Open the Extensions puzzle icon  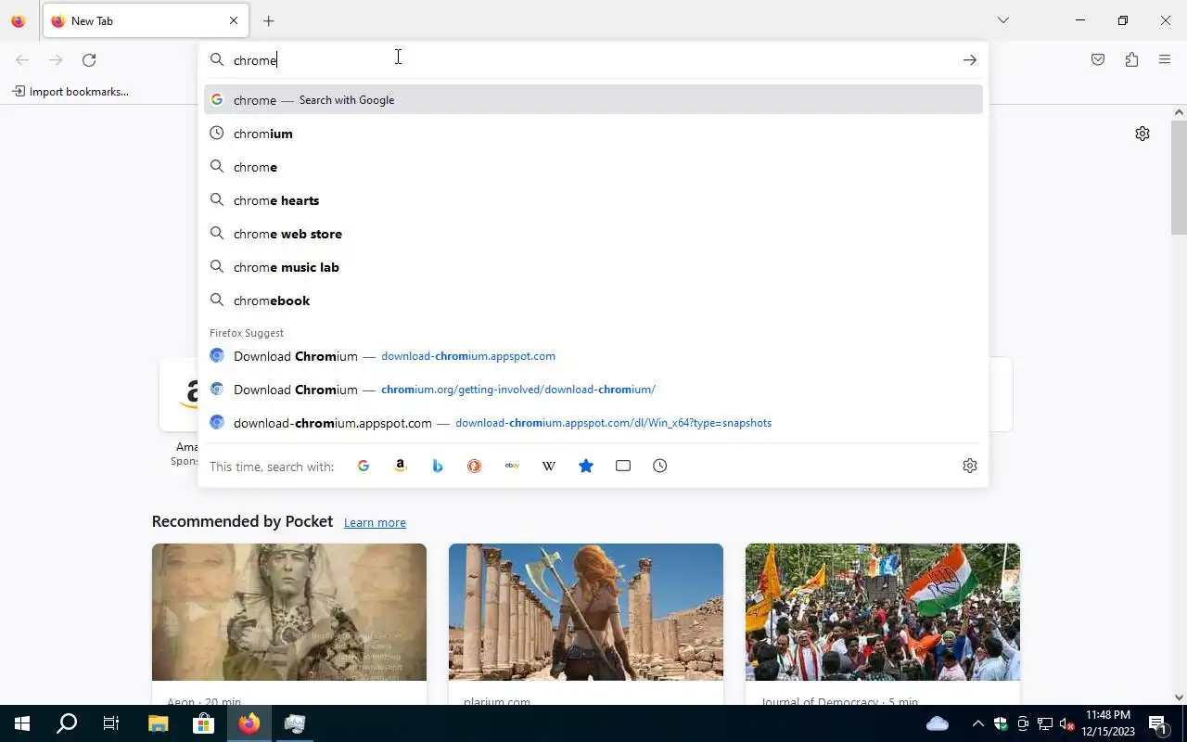[1131, 59]
